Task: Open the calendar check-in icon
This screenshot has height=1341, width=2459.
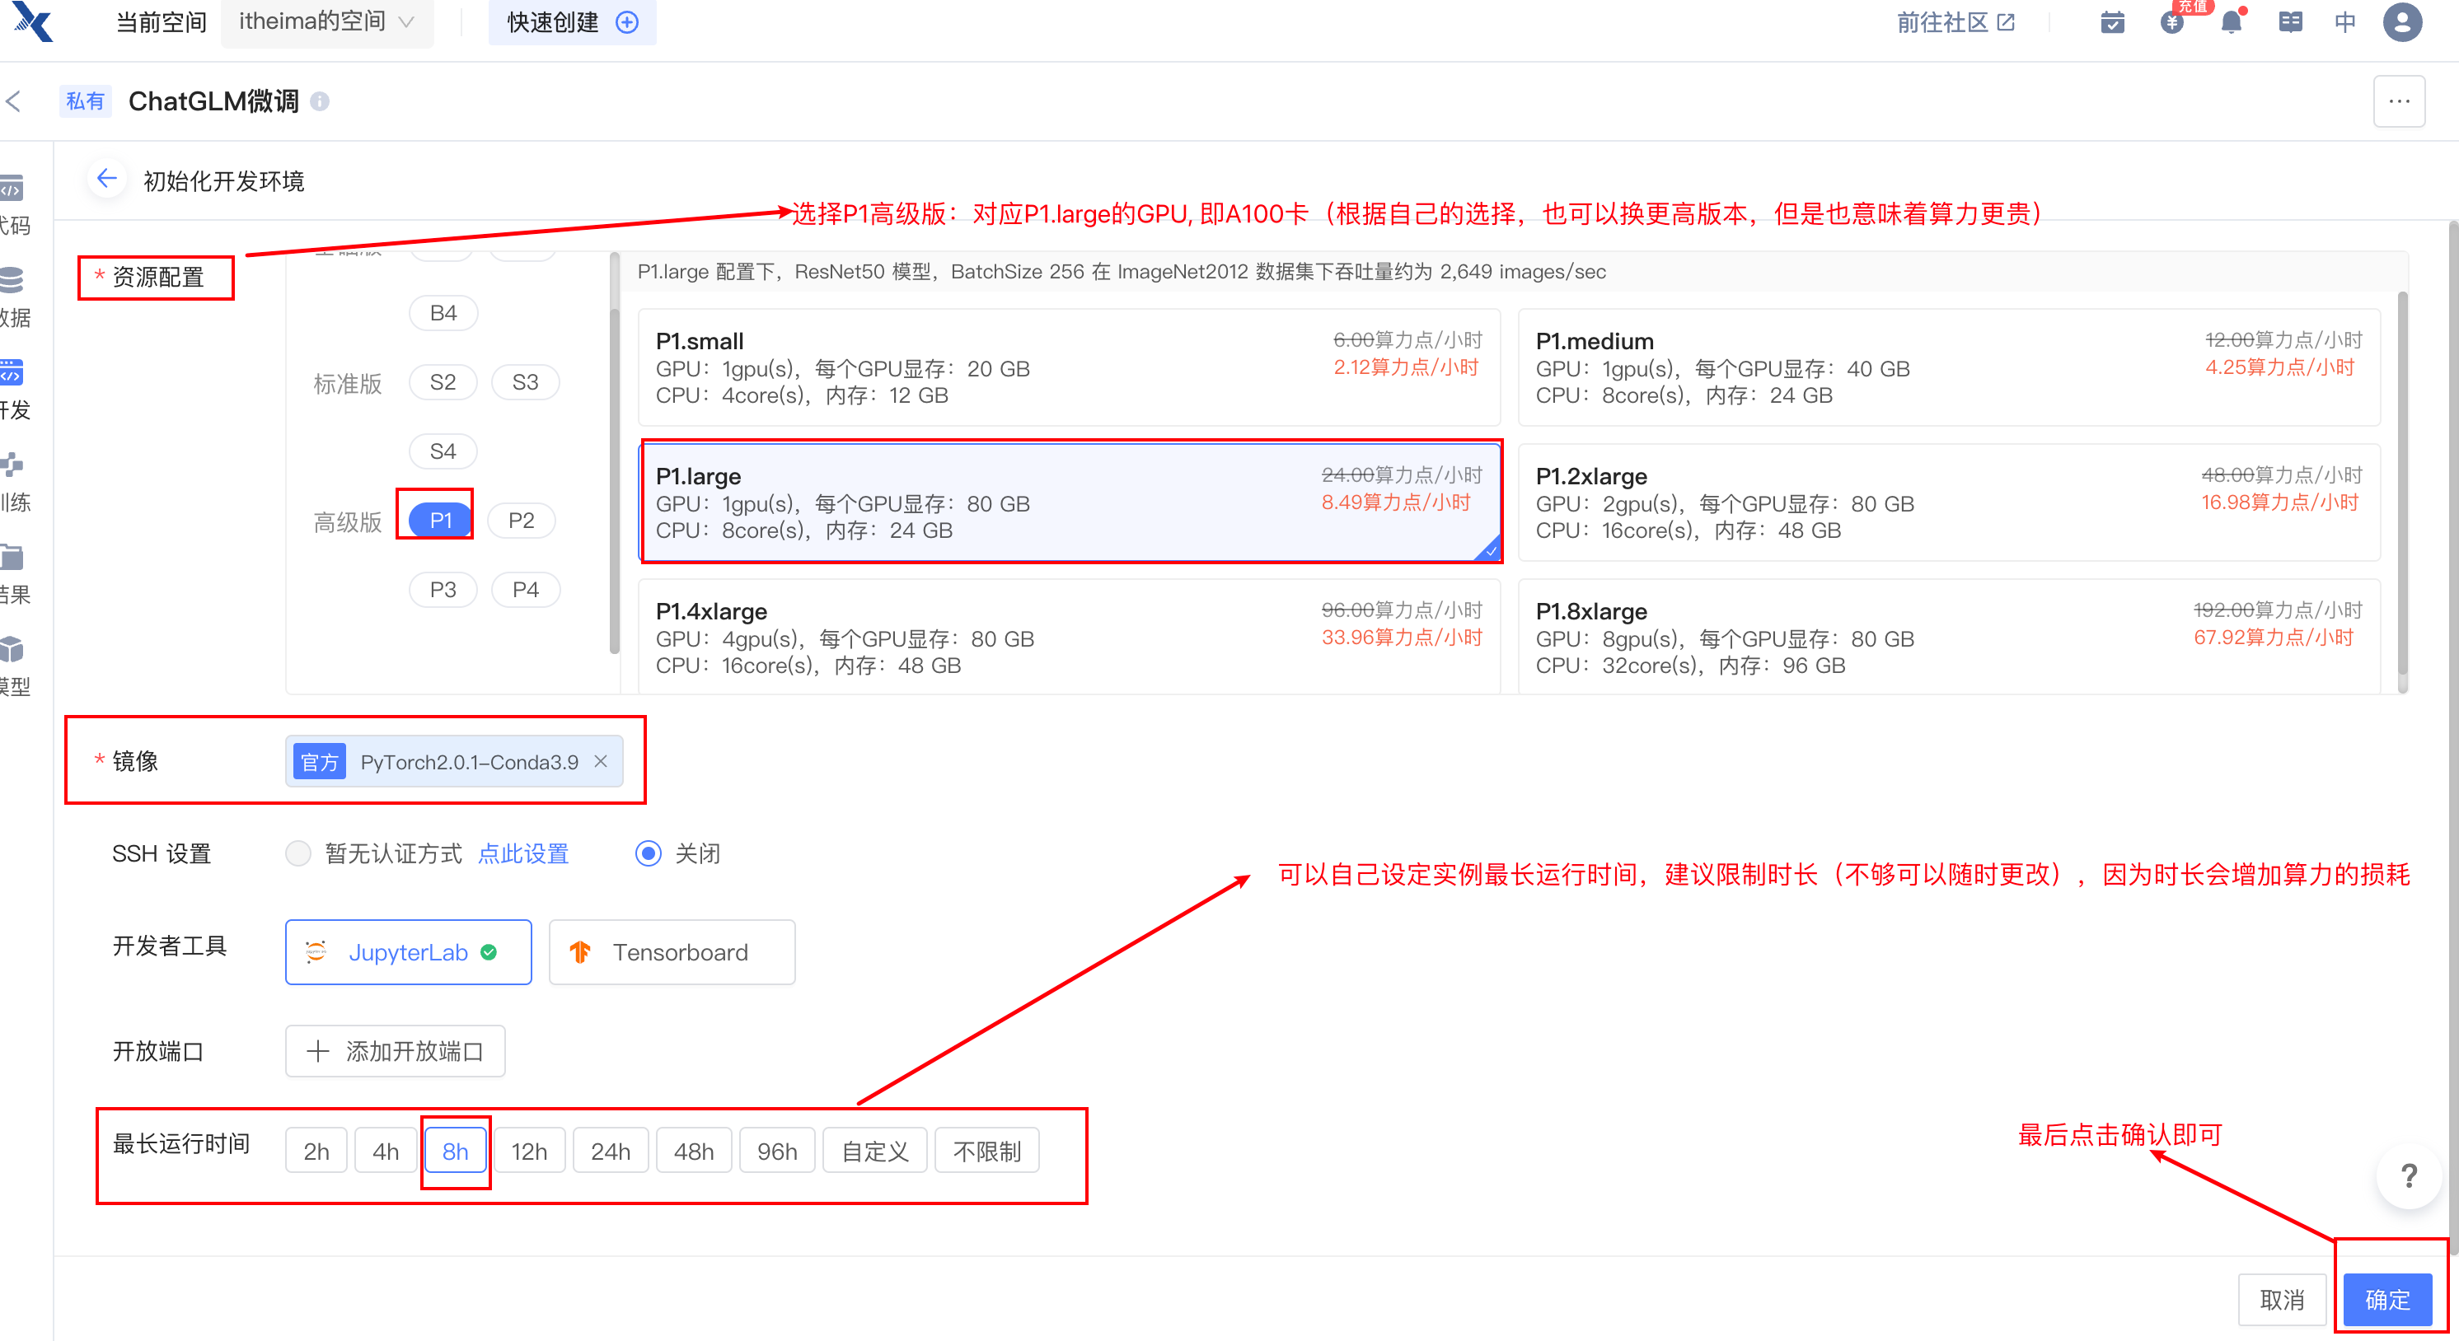Action: 2113,22
